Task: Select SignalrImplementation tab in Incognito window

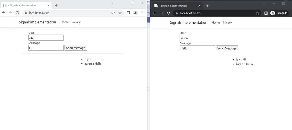Action: (x=177, y=6)
